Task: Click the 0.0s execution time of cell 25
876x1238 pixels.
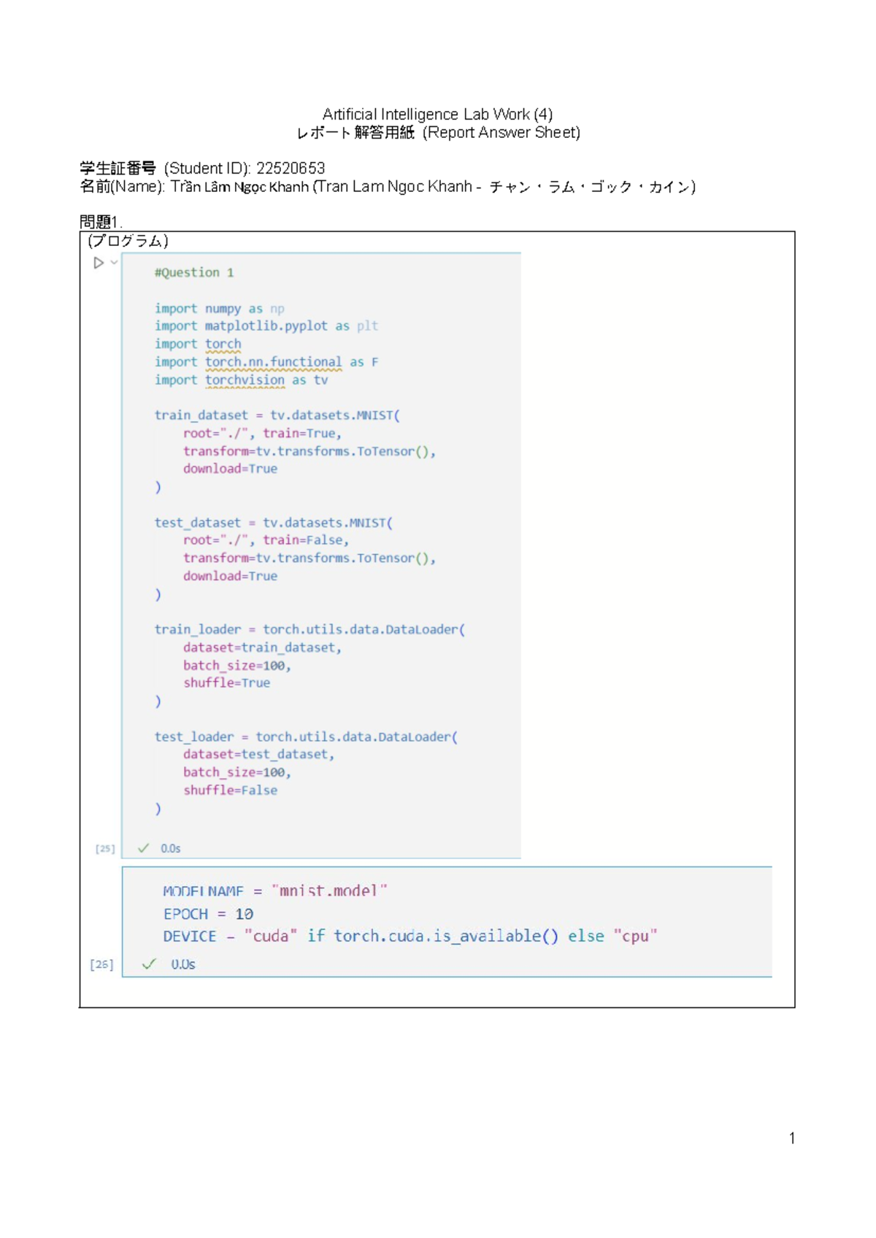Action: pyautogui.click(x=171, y=848)
